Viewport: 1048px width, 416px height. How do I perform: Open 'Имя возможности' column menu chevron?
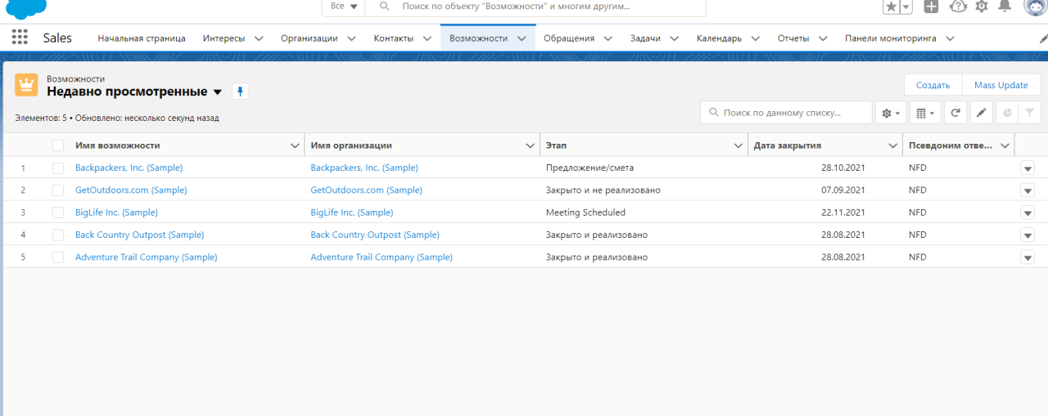coord(295,145)
